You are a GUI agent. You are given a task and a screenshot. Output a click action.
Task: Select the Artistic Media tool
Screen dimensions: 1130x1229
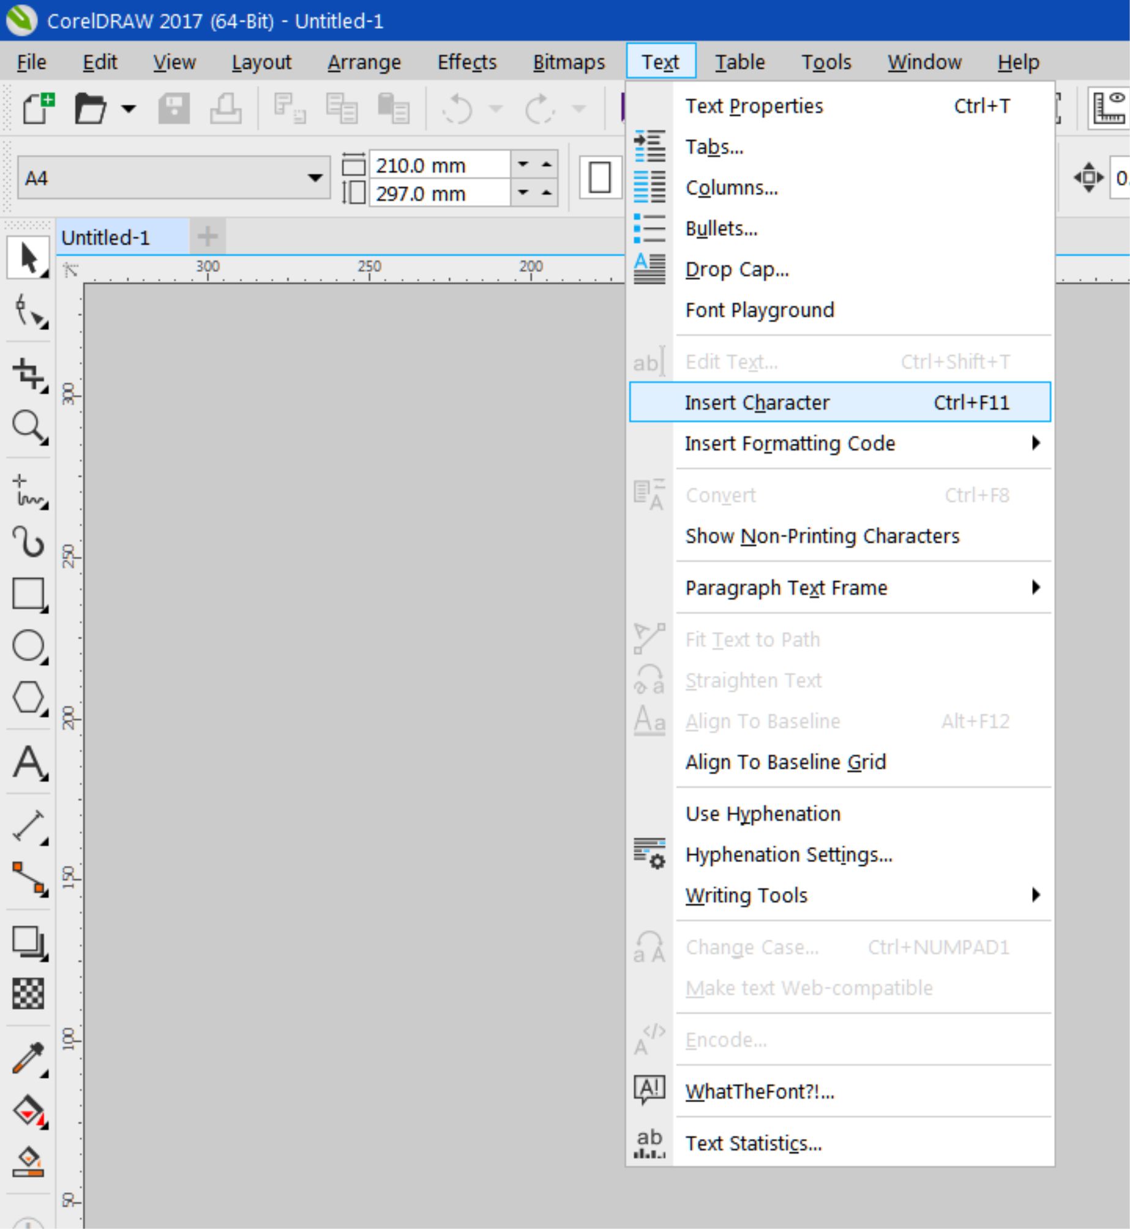pos(29,542)
